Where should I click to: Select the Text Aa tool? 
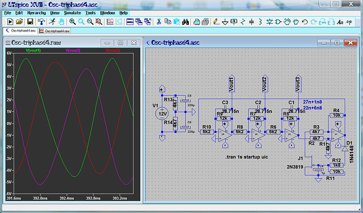click(340, 22)
